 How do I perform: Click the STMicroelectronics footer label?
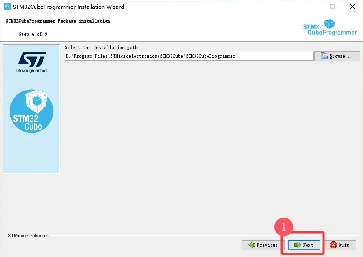28,236
